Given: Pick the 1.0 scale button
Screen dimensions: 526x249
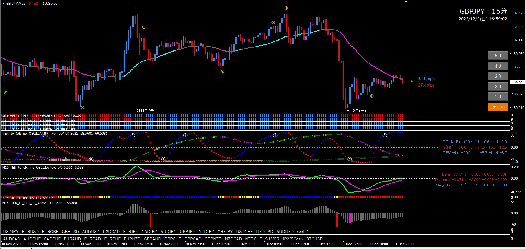Looking at the screenshot, I should click(x=498, y=97).
